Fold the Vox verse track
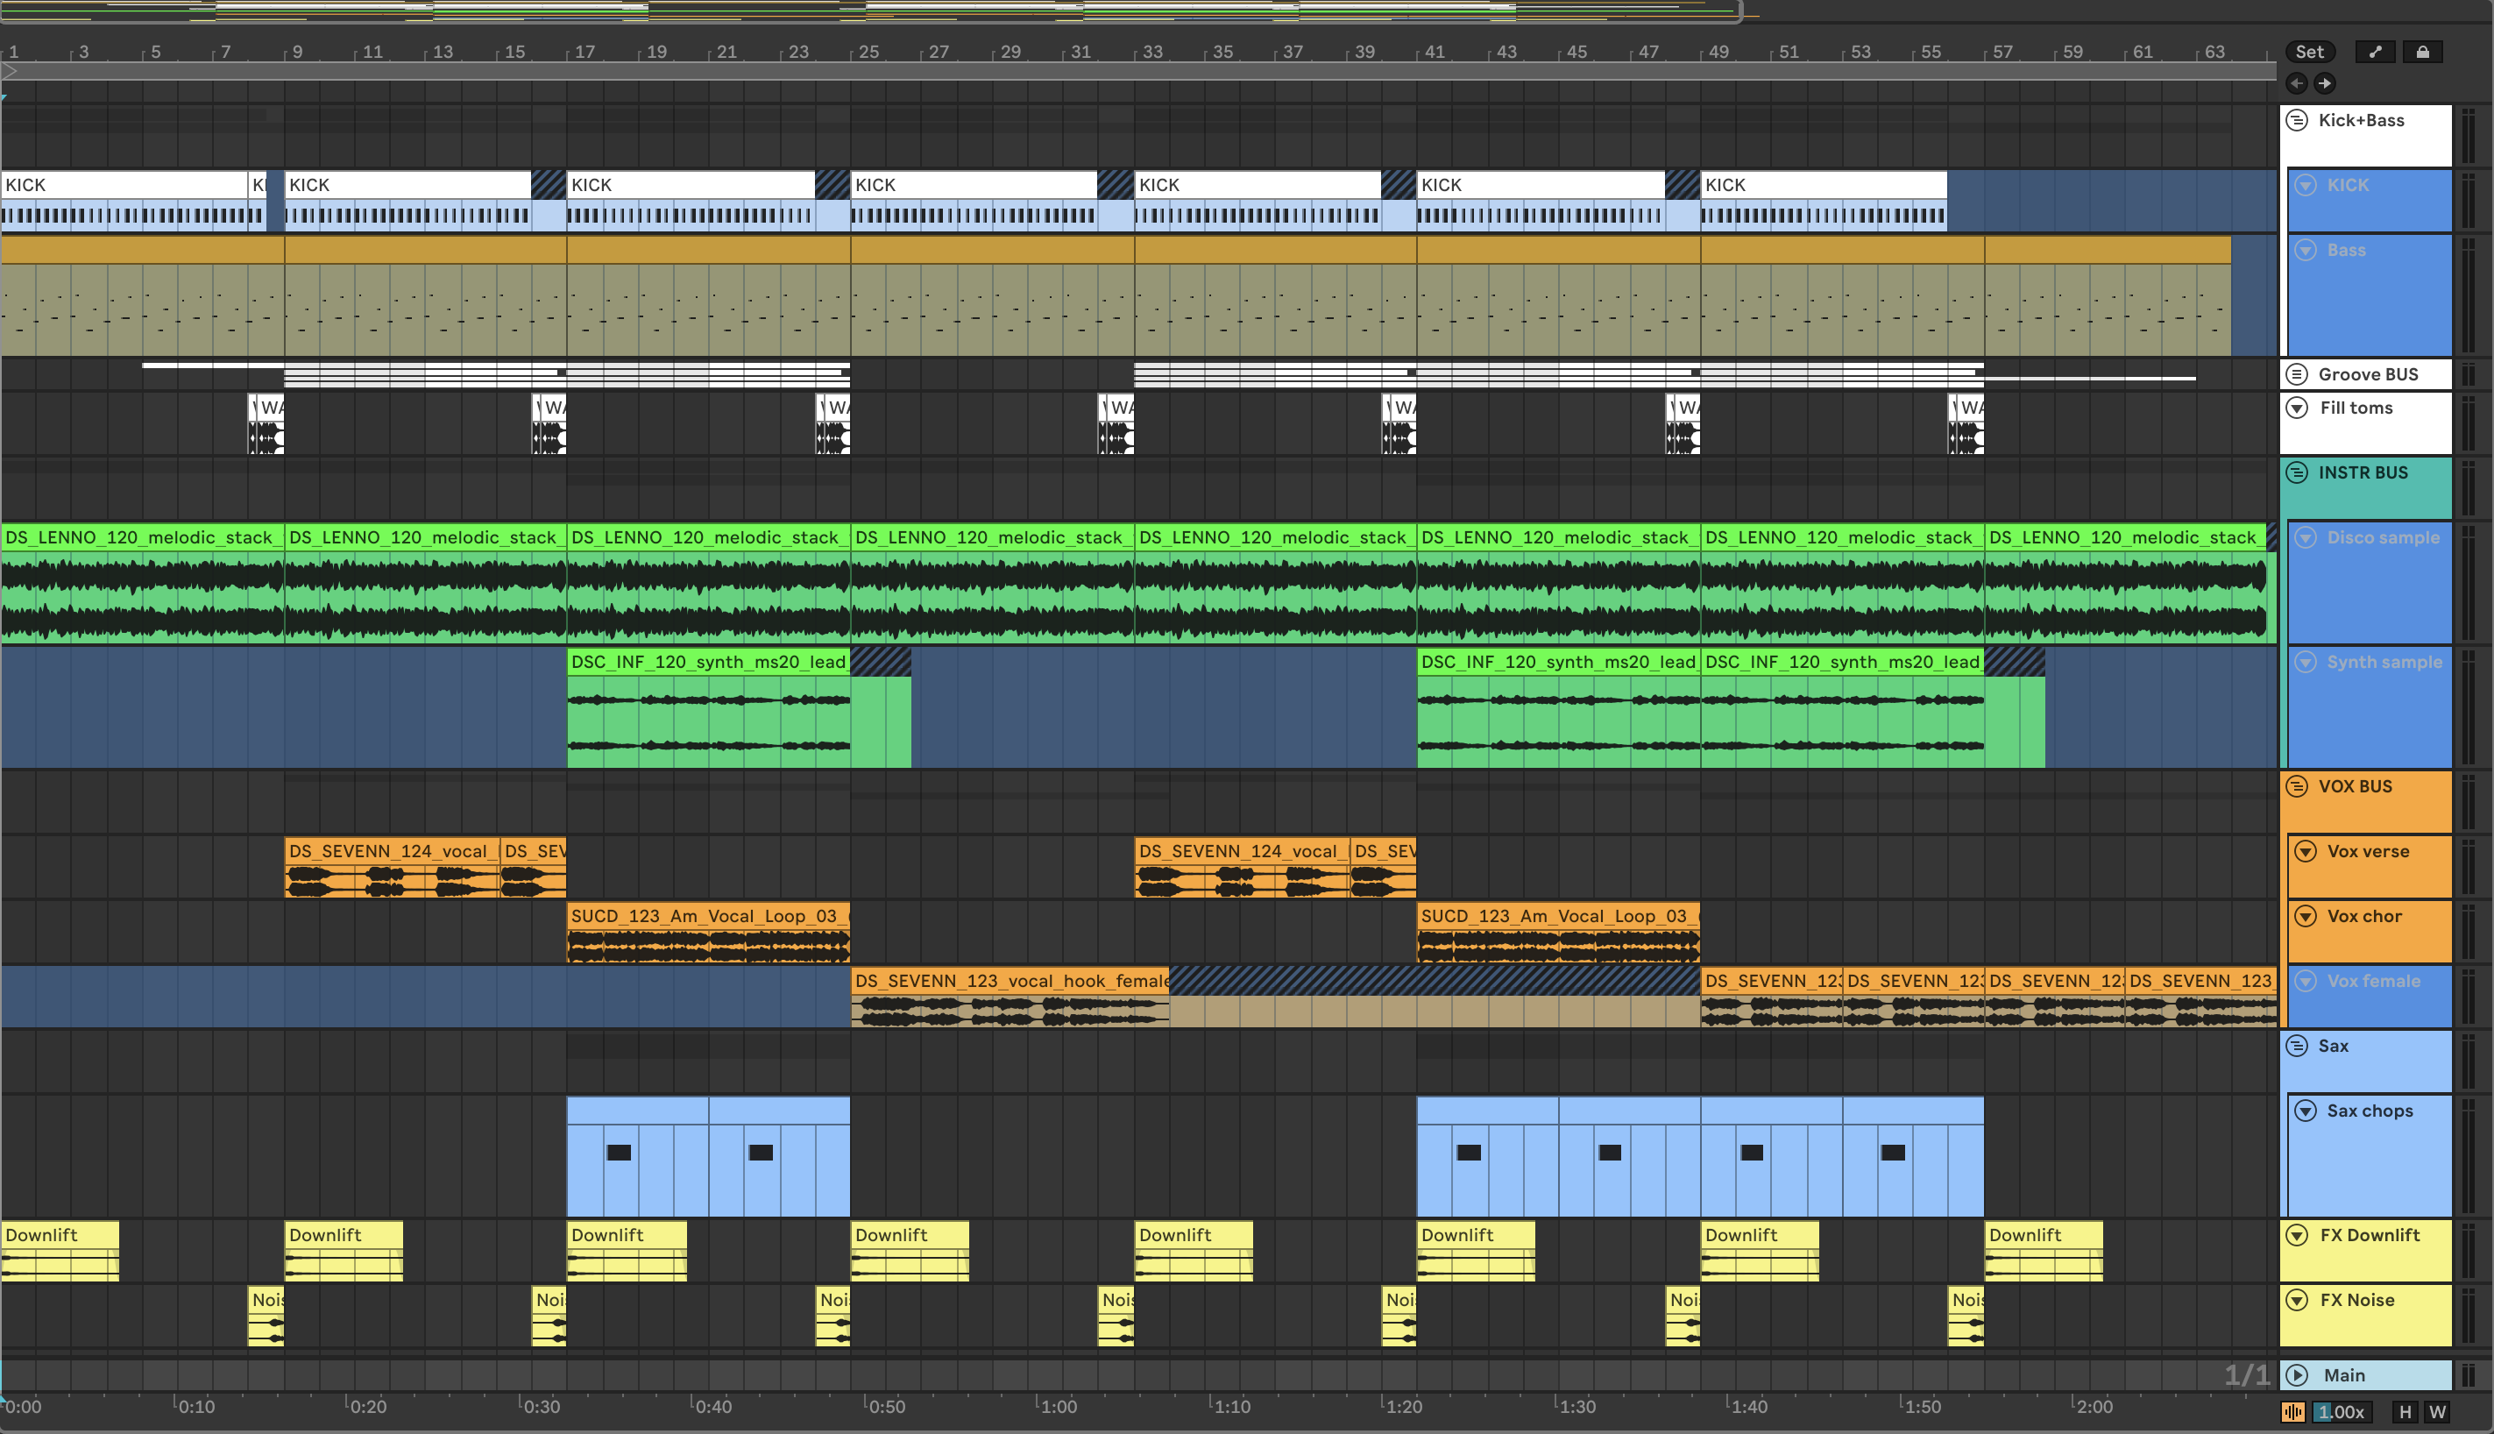 pos(2305,851)
